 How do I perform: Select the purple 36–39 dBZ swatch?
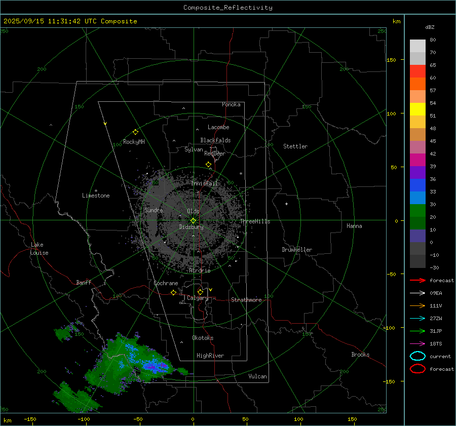coord(417,173)
